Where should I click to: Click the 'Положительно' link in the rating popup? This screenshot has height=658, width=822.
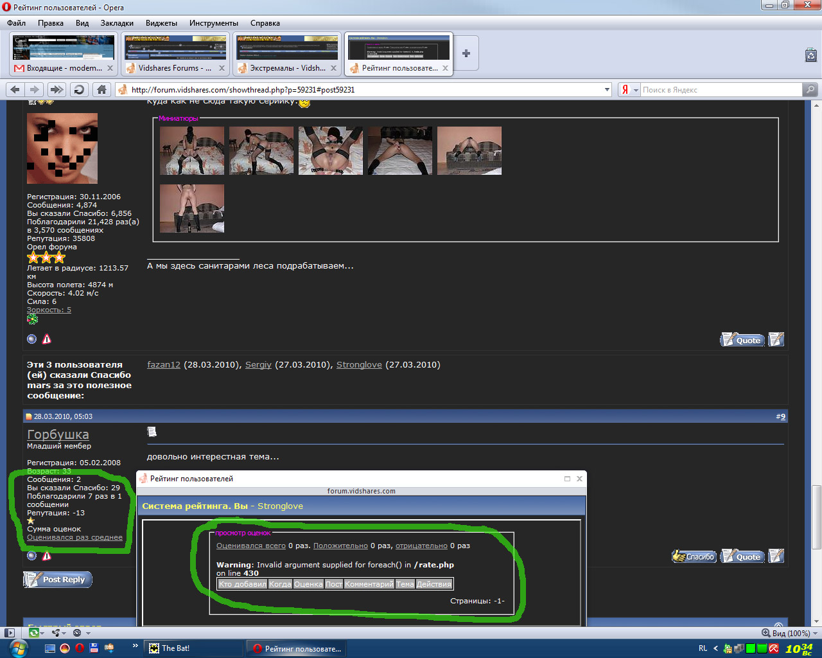(x=340, y=546)
